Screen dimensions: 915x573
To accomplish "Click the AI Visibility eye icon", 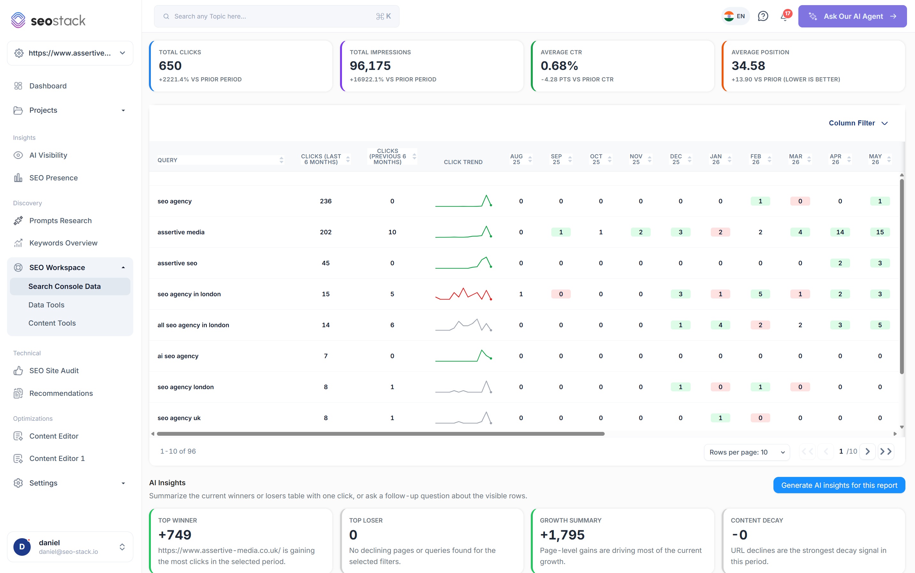I will (18, 155).
